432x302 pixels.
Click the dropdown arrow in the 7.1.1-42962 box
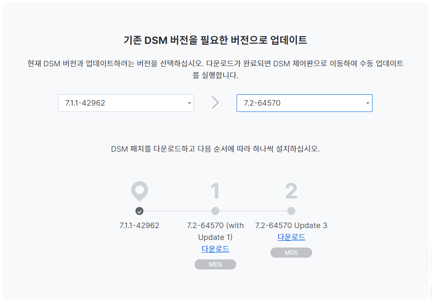[x=189, y=103]
